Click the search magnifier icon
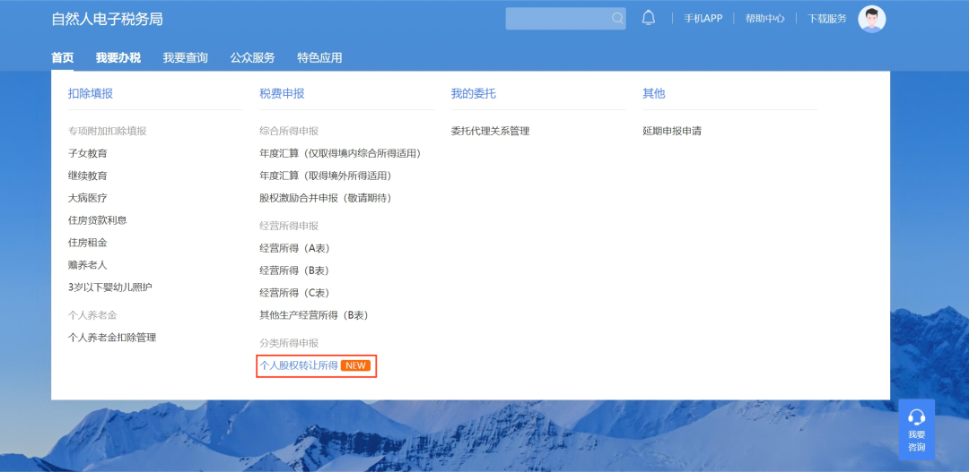 click(617, 19)
